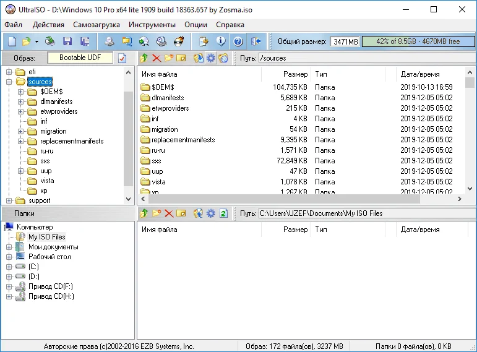Screen dimensions: 477x352
Task: Open the dropdown arrow beside the Open icon
Action: pos(37,41)
